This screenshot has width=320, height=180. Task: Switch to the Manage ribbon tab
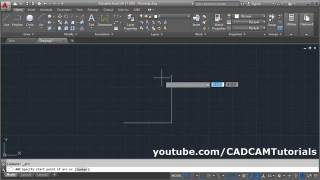[93, 9]
